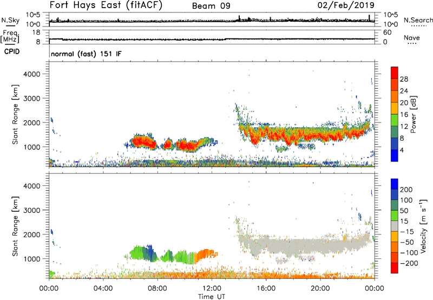This screenshot has height=300, width=433.
Task: Click the velocity colorbar '-200' value
Action: pyautogui.click(x=409, y=263)
